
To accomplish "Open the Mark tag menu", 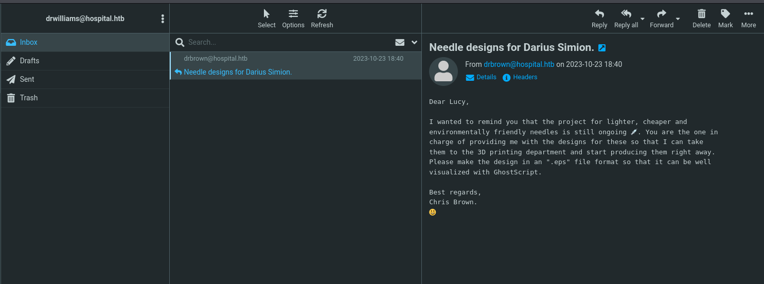I will [725, 19].
